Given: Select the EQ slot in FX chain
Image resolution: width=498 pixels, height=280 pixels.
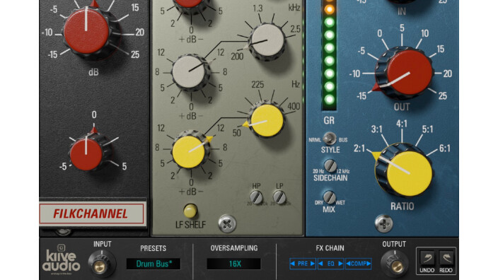Looking at the screenshot, I should (x=330, y=264).
